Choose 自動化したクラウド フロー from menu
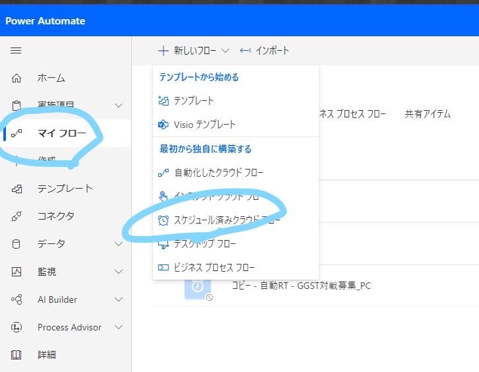The image size is (479, 372). (218, 173)
